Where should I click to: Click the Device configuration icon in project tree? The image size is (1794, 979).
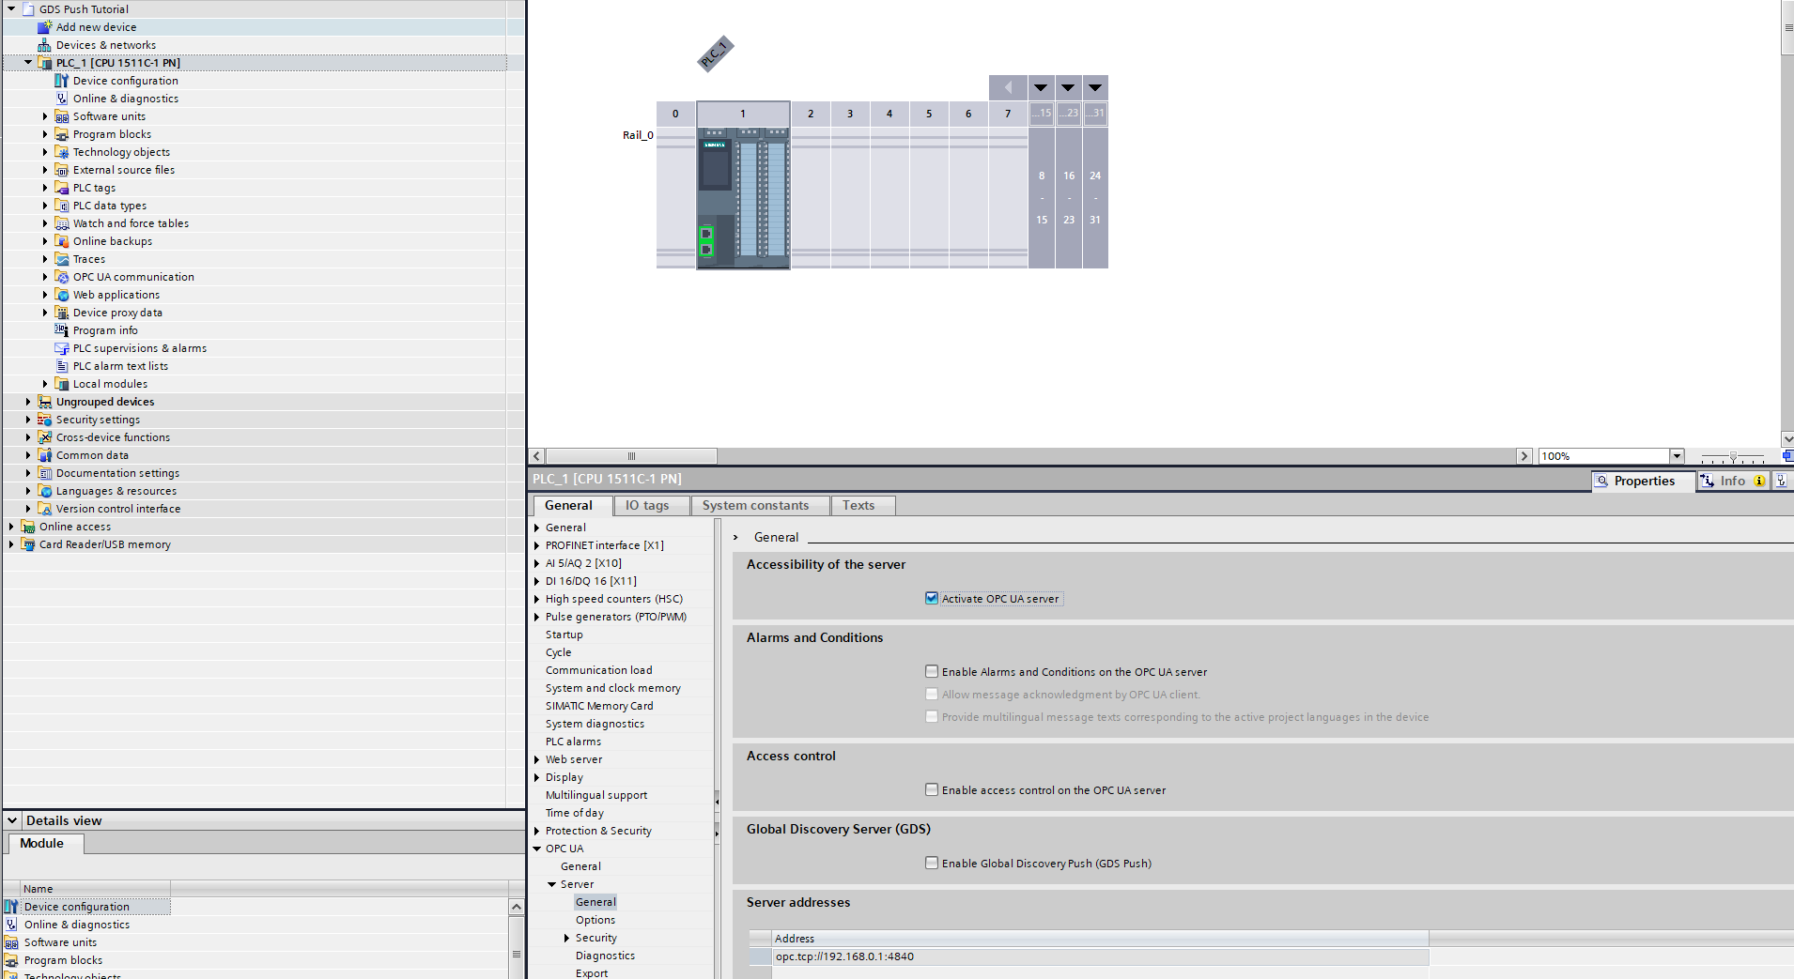click(61, 81)
